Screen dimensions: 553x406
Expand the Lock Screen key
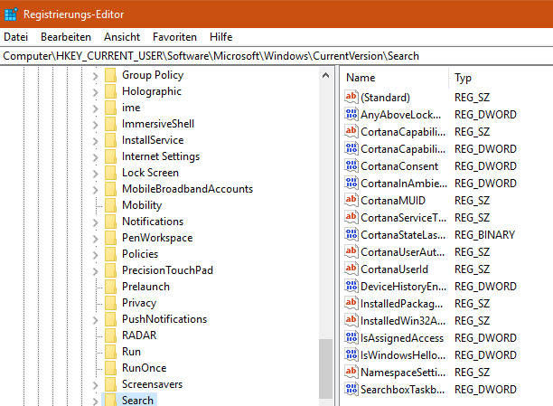pos(96,173)
